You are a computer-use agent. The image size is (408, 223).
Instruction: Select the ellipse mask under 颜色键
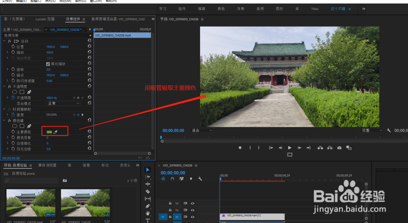point(15,126)
